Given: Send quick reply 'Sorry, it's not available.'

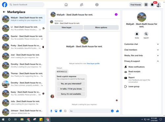Looking at the screenshot, I should point(71,94).
